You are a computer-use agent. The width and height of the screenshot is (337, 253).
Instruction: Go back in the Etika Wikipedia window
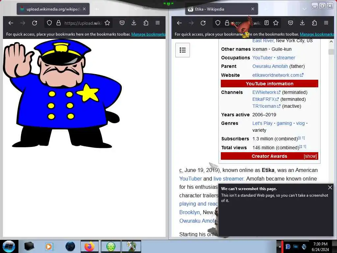pyautogui.click(x=179, y=23)
